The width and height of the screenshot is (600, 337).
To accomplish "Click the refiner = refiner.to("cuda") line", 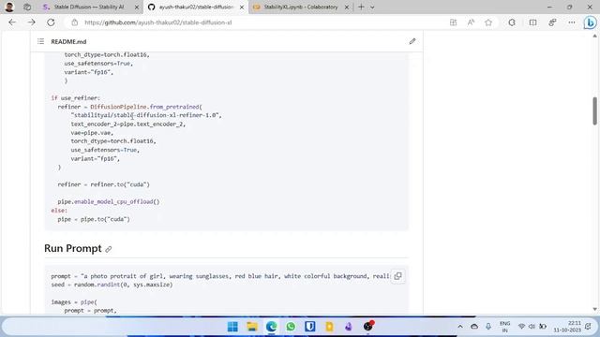I will click(104, 184).
